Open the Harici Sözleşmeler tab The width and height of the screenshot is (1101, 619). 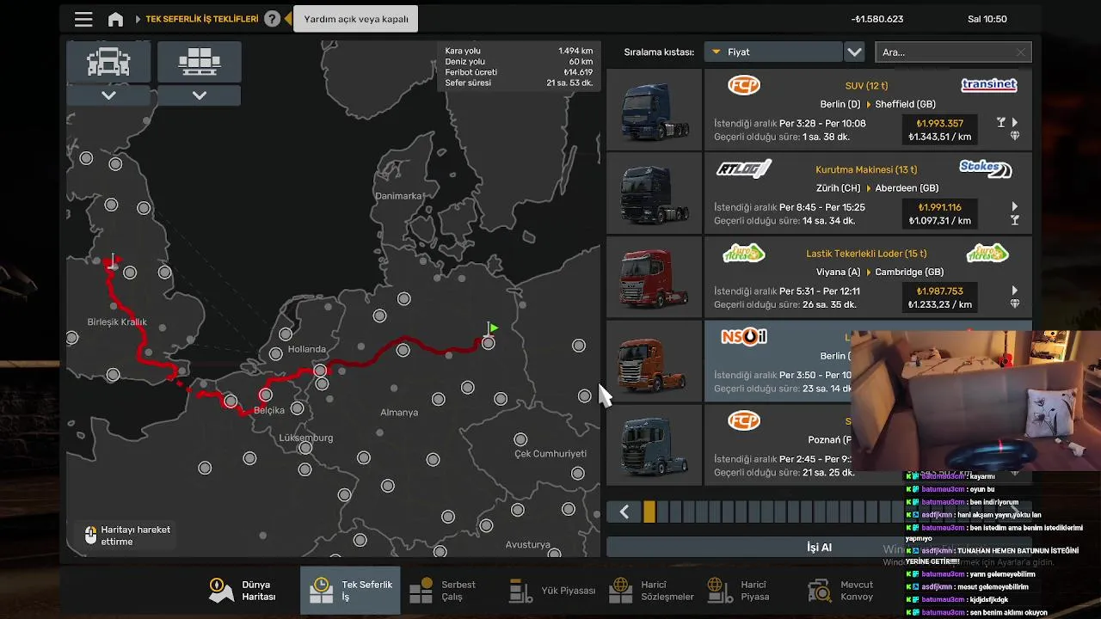click(x=651, y=591)
